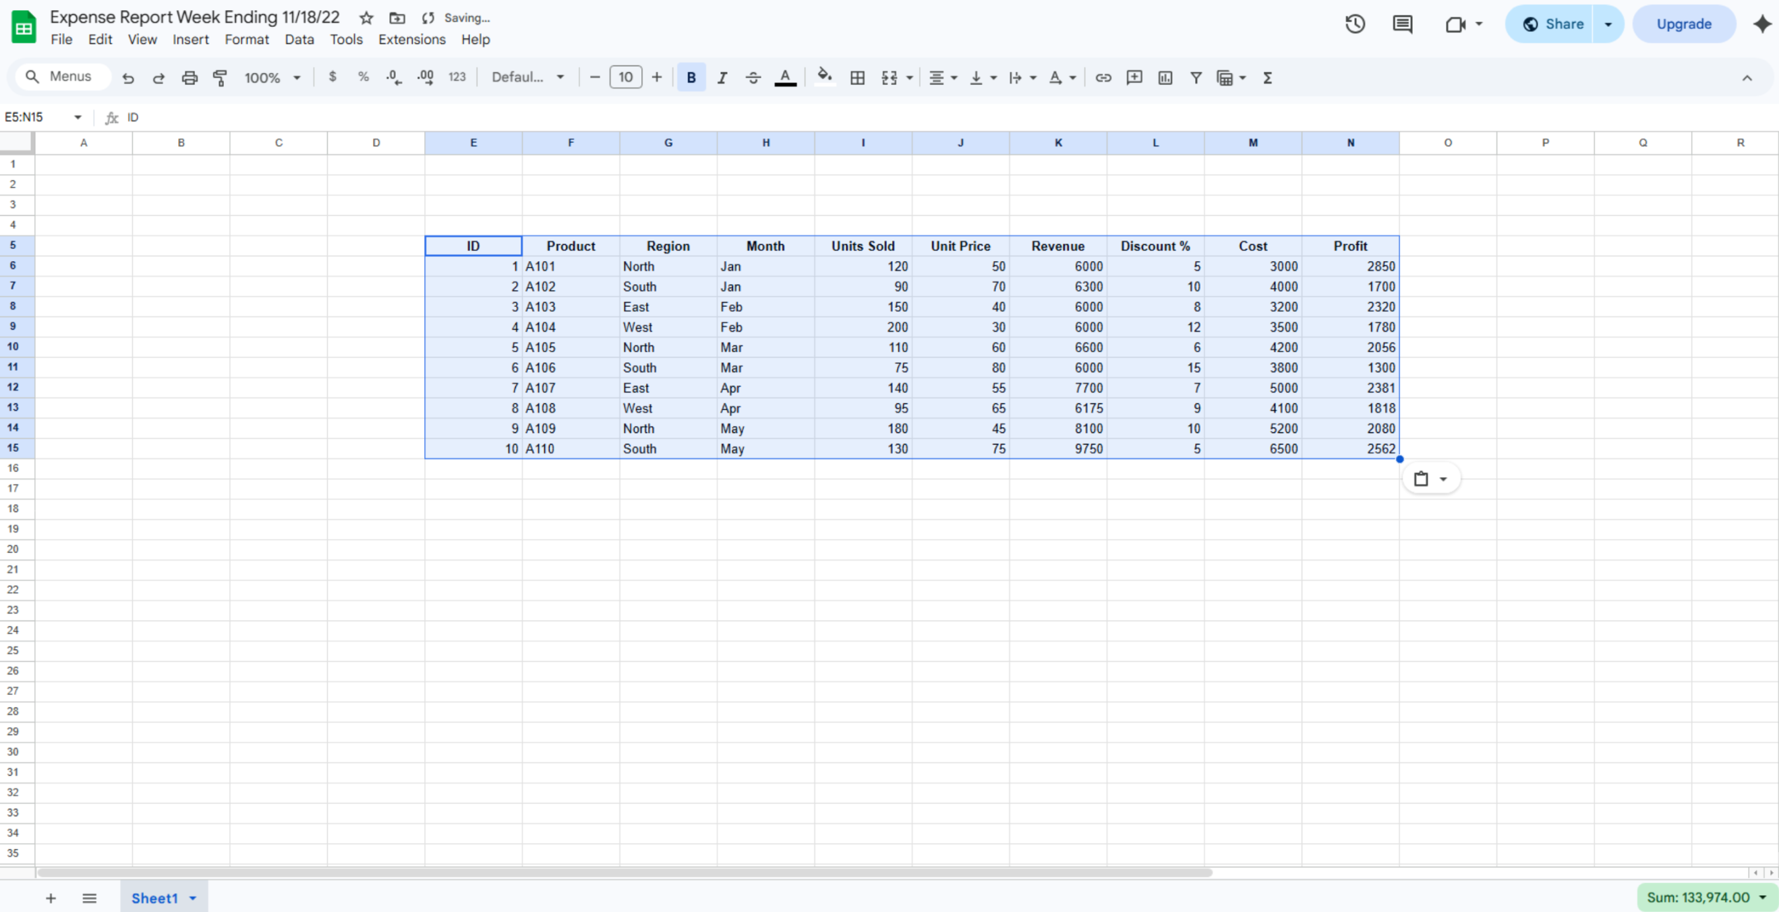Activate the paint format roller
The height and width of the screenshot is (912, 1779).
[x=220, y=78]
